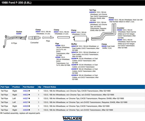
Task: Click the Fitment Notes column header
Action: point(94,87)
